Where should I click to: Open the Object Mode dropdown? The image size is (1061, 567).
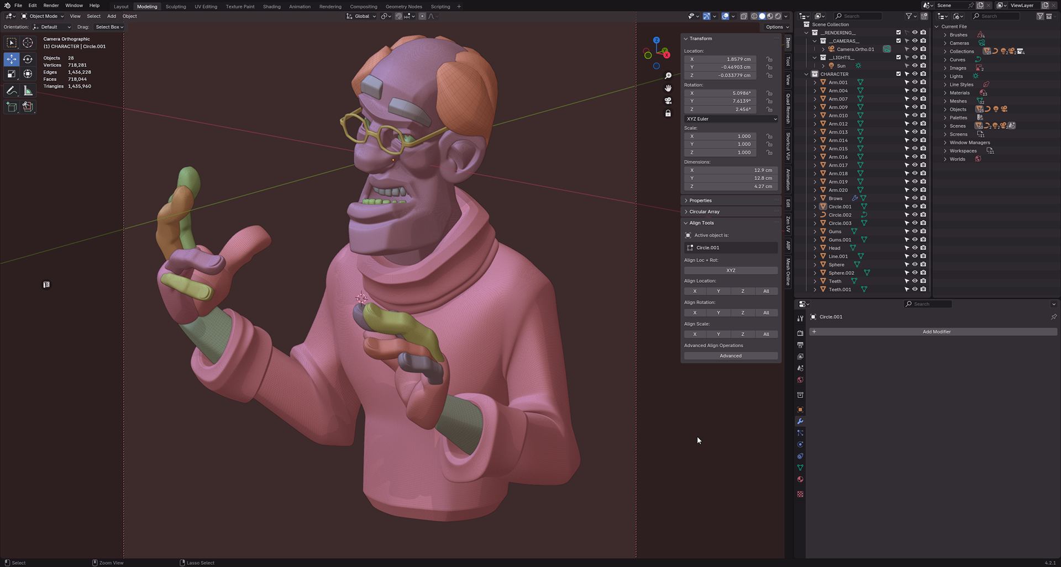tap(43, 16)
